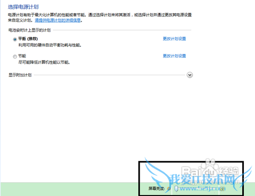Screen dimensions: 255x196
Task: Click description 尽可能降低计算机性能以节能
Action: click(x=44, y=62)
